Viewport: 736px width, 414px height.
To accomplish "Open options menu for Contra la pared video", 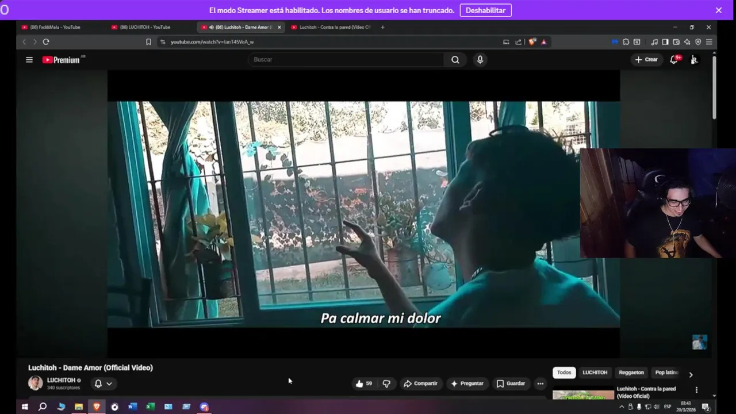I will pos(696,390).
